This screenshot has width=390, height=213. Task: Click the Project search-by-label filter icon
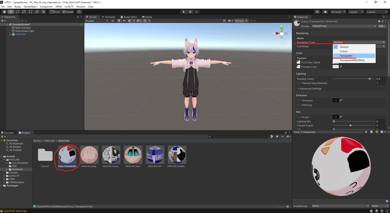coord(277,136)
